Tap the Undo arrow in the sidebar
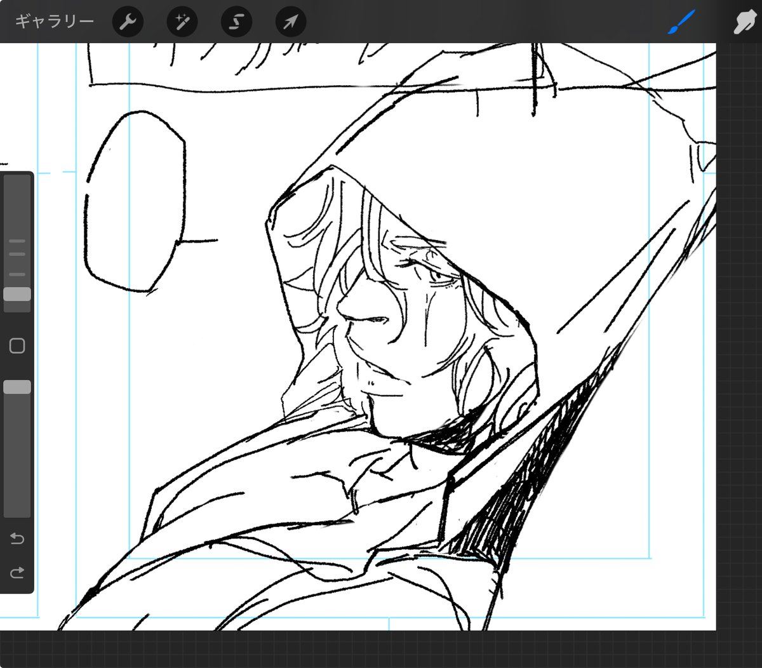The height and width of the screenshot is (668, 762). [x=17, y=538]
